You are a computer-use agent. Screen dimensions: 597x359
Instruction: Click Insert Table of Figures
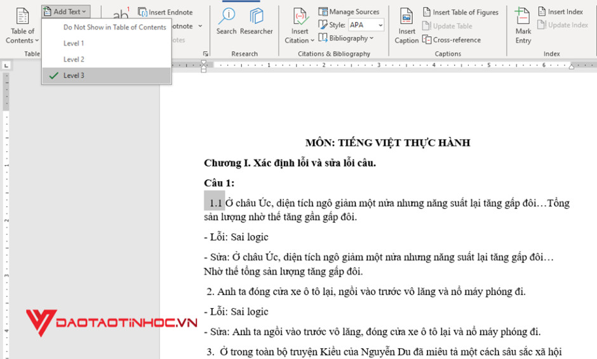(x=460, y=12)
